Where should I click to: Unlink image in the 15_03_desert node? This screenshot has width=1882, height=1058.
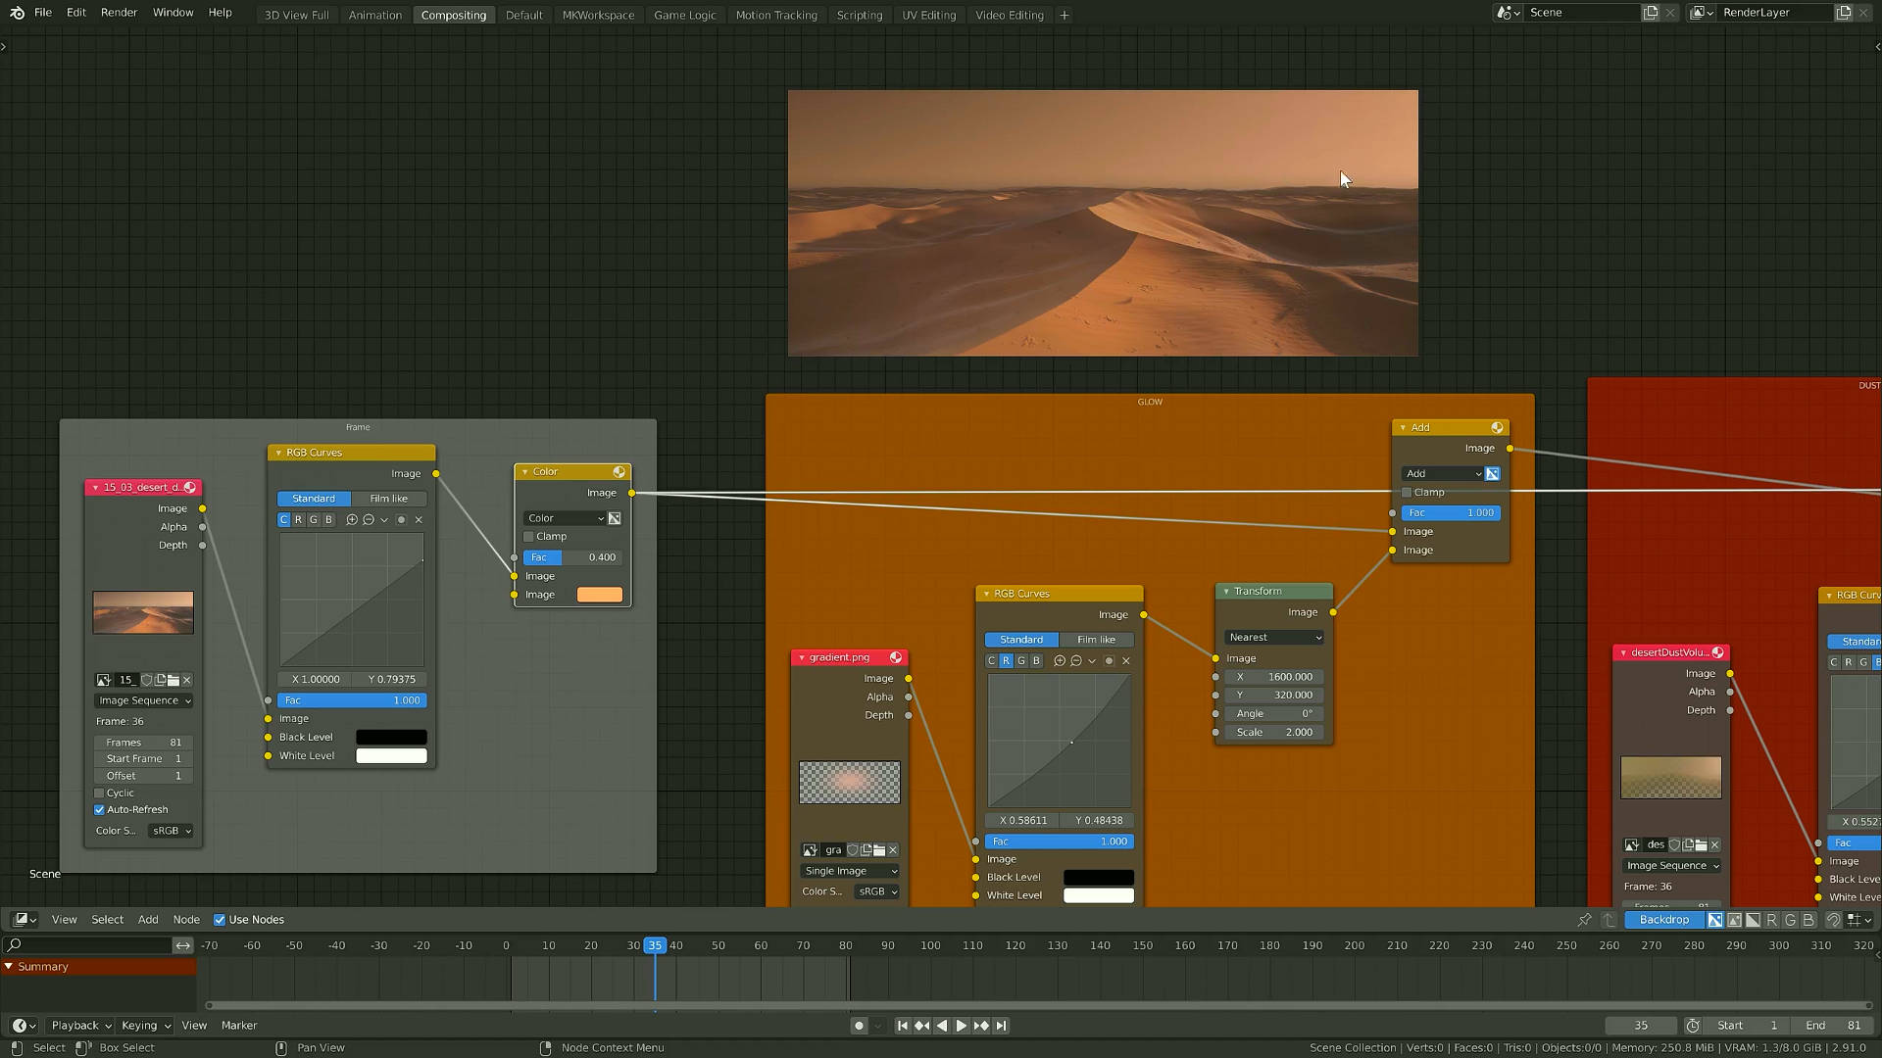click(186, 680)
